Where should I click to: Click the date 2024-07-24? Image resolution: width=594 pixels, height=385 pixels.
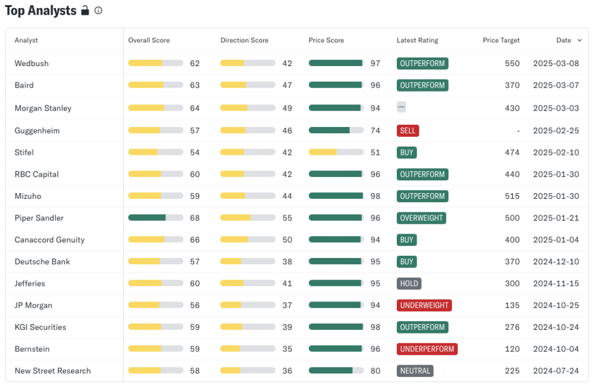point(556,371)
